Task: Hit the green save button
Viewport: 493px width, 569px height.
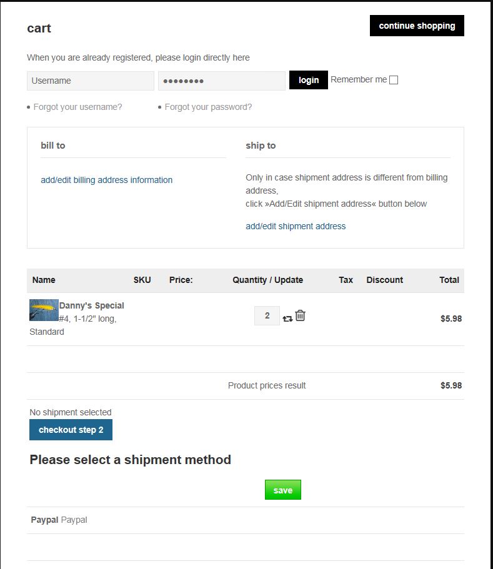Action: (x=282, y=490)
